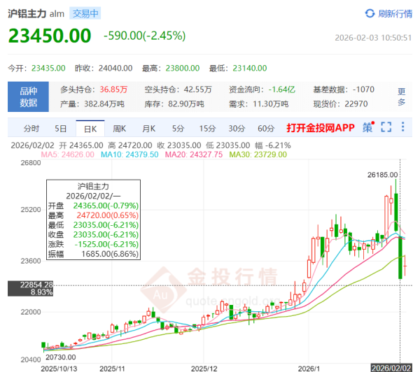
Task: Click demand value 11.30万吨
Action: pos(271,104)
